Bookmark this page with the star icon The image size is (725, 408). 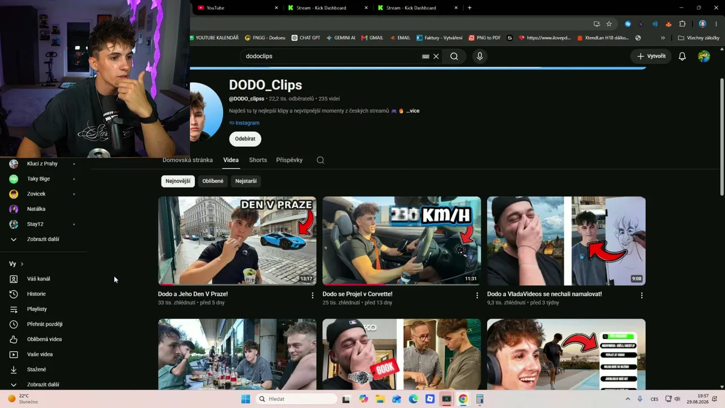pos(609,24)
